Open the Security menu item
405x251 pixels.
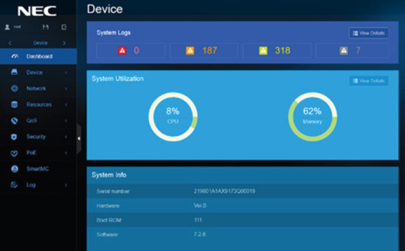coord(38,137)
